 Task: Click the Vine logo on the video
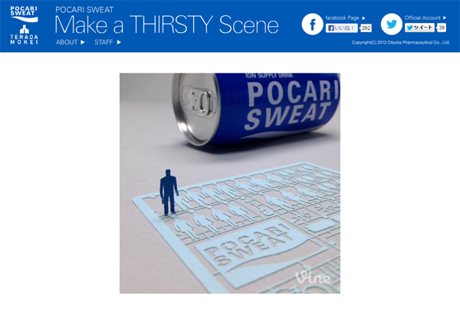[313, 277]
